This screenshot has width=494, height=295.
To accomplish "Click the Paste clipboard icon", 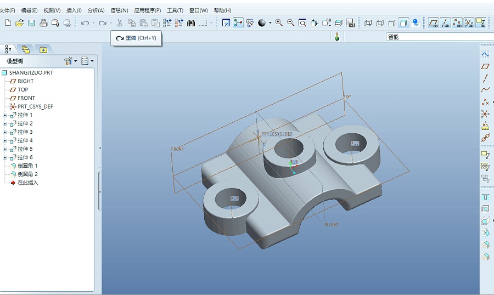I will click(144, 22).
